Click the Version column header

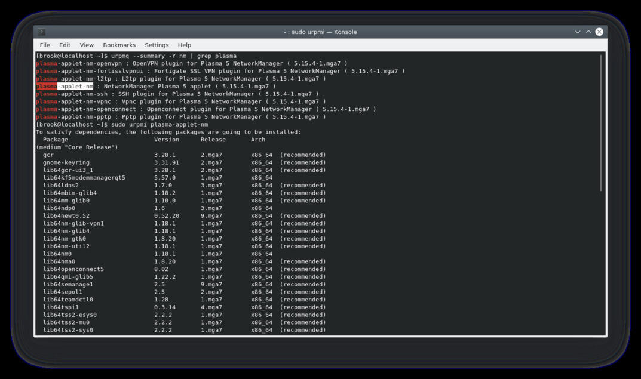(167, 140)
